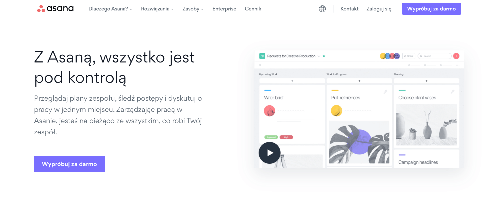
Task: Click the Asana logo
Action: 55,9
